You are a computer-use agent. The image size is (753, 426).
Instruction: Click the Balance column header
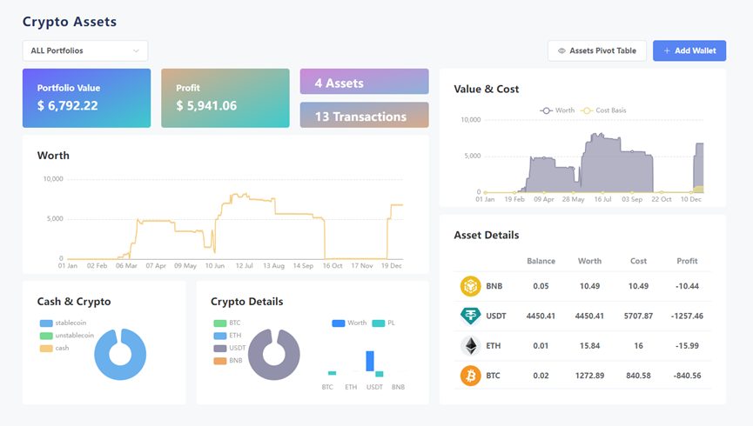541,261
